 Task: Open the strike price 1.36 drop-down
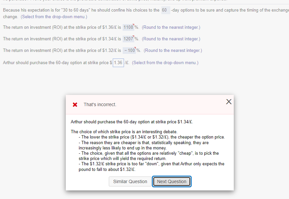[118, 63]
